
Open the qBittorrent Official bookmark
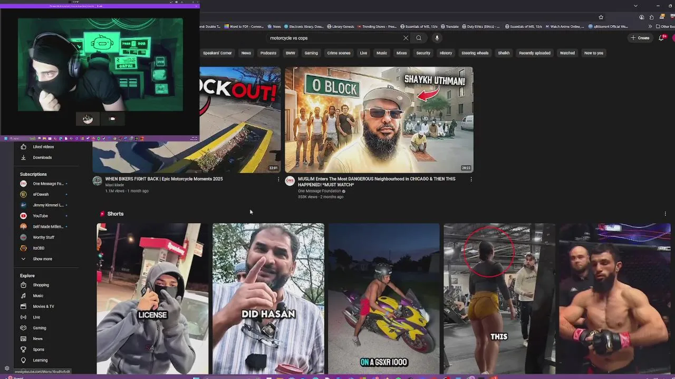609,26
